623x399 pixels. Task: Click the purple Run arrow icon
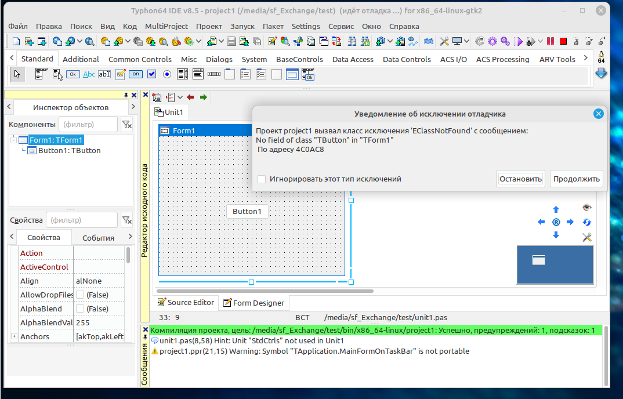[518, 41]
